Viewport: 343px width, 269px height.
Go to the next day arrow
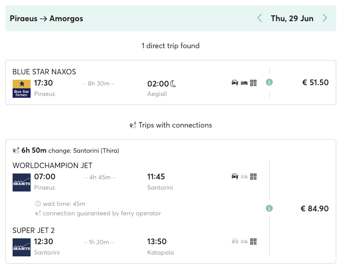tap(325, 18)
